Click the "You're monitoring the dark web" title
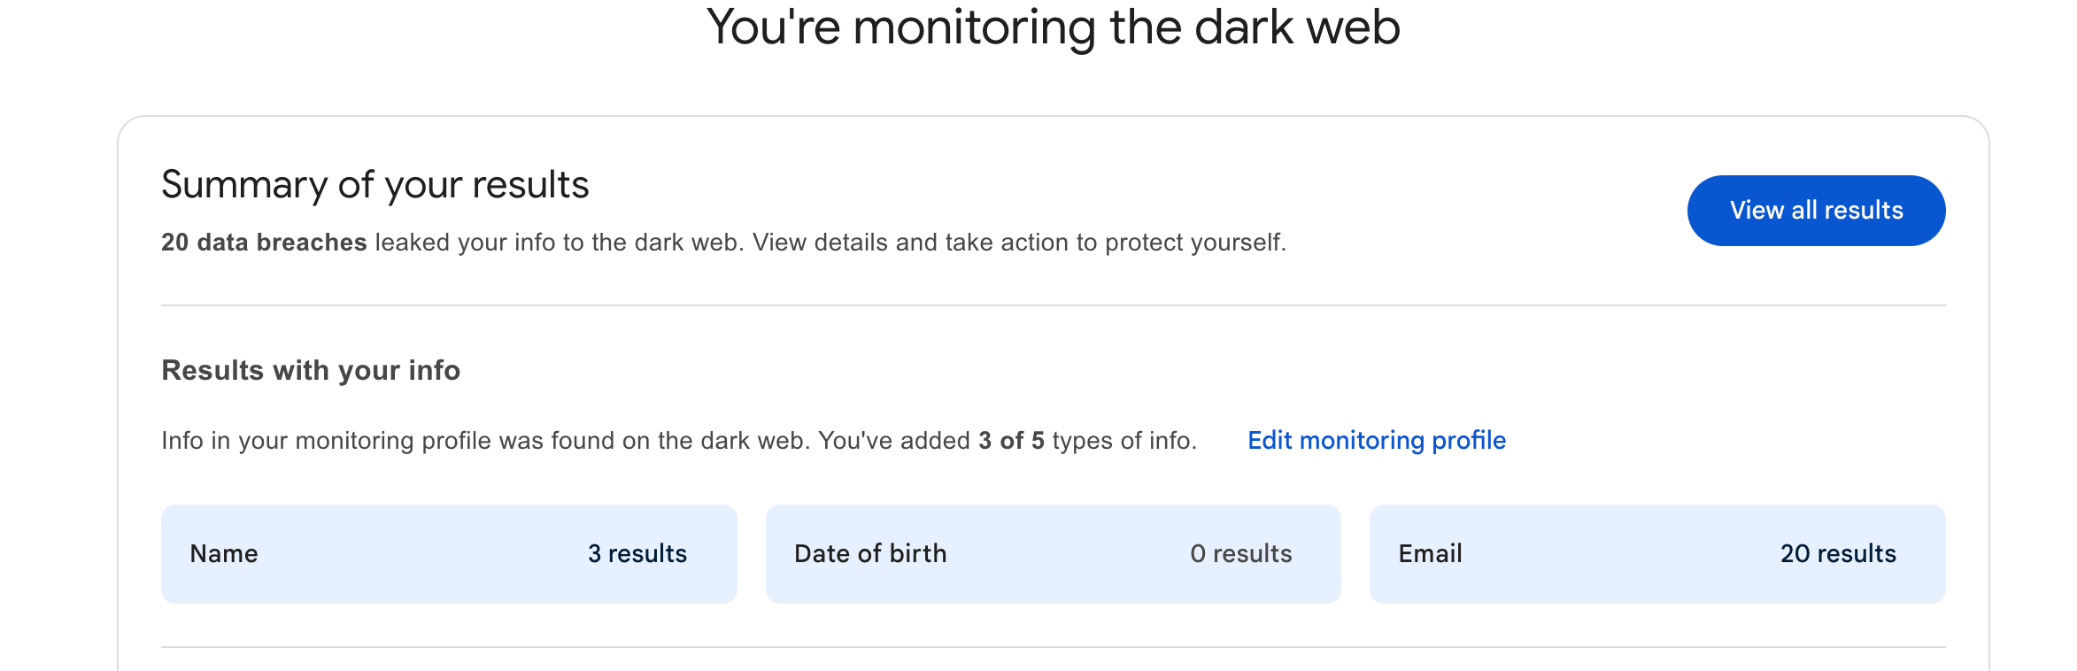Viewport: 2077px width, 671px height. (1053, 27)
